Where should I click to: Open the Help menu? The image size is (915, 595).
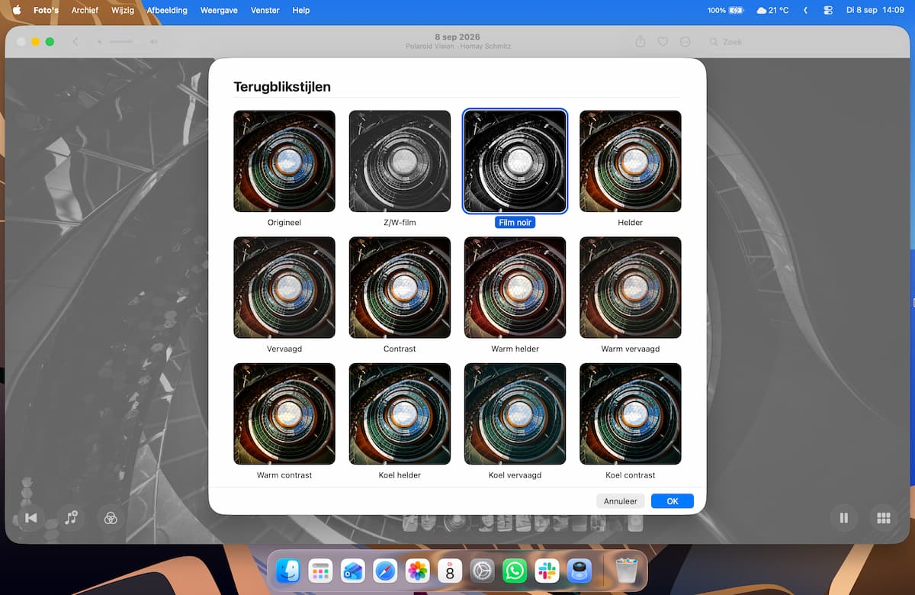click(x=301, y=11)
